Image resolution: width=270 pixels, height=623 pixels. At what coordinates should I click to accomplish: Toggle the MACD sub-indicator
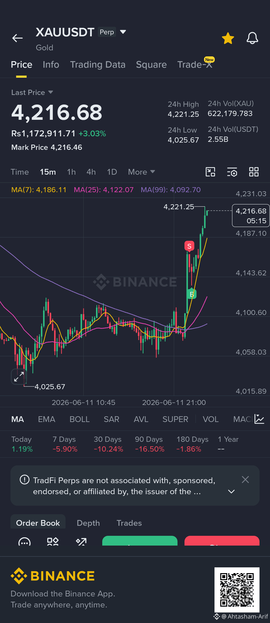tap(242, 419)
